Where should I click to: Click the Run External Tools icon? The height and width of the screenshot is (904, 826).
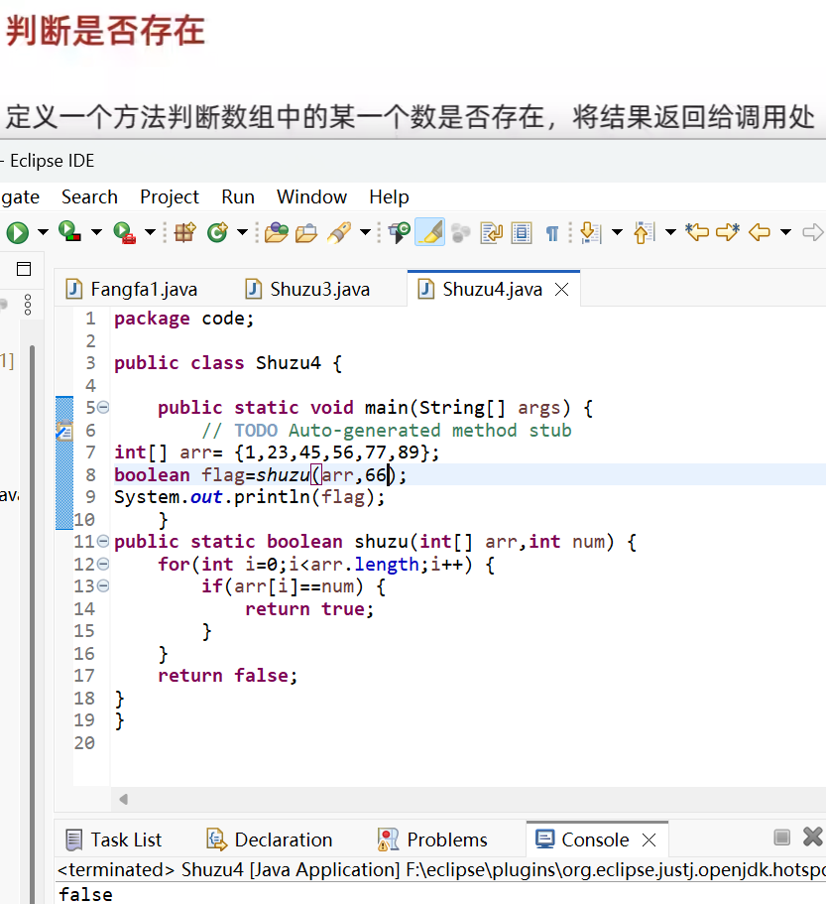tap(124, 233)
